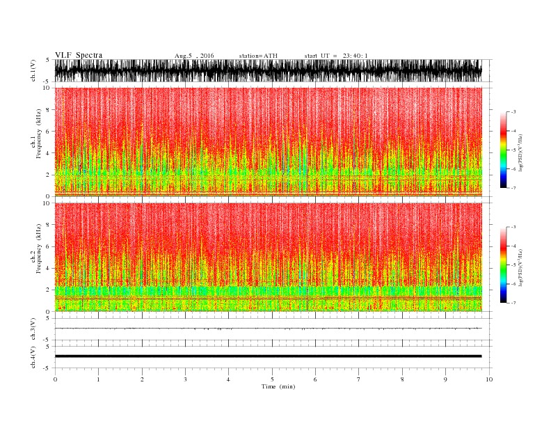
Task: Click time axis tick label "2"
Action: coord(142,379)
